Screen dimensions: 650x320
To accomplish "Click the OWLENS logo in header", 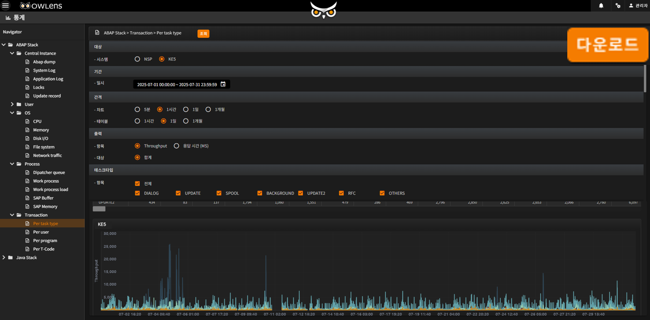I will [x=41, y=6].
